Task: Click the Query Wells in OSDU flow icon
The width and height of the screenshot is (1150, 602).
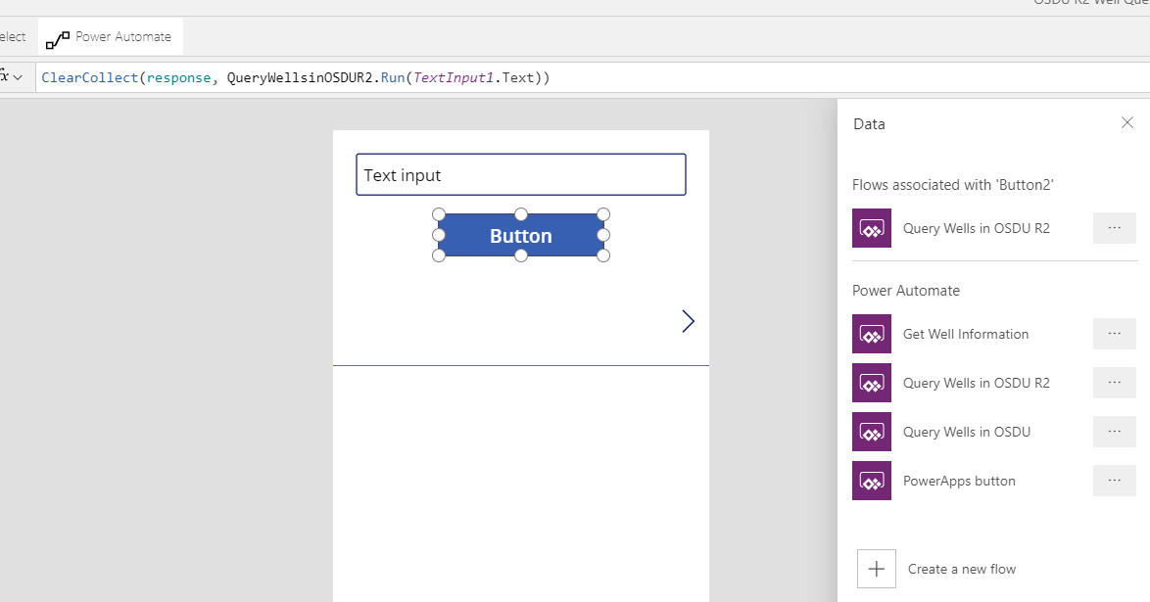Action: tap(871, 432)
